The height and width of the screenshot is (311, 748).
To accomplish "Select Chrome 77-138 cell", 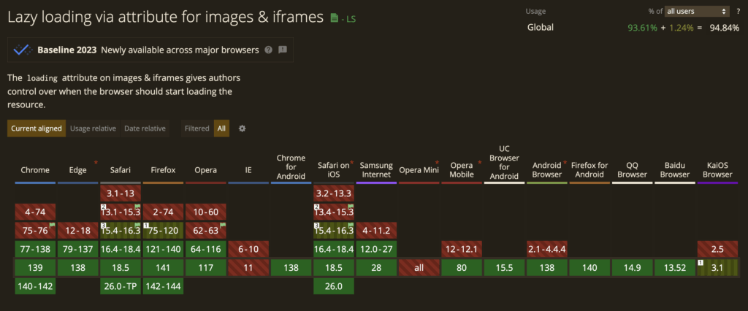I will [x=35, y=248].
